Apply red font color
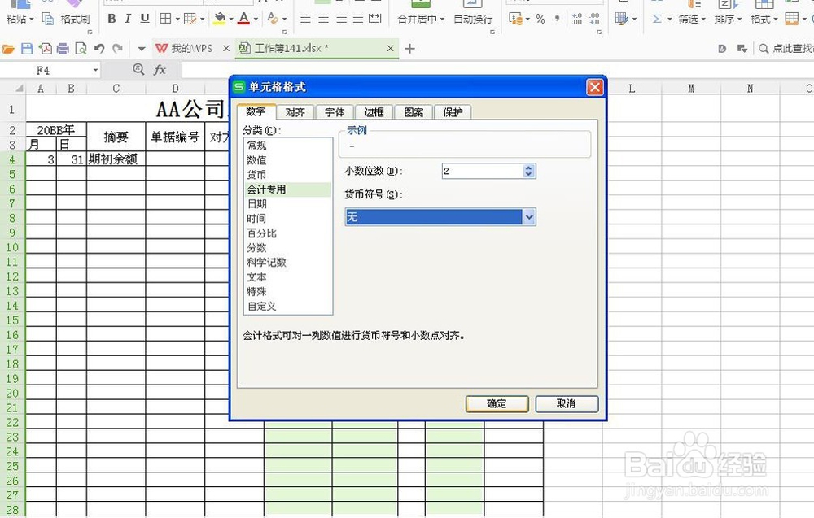This screenshot has width=814, height=518. click(x=243, y=20)
